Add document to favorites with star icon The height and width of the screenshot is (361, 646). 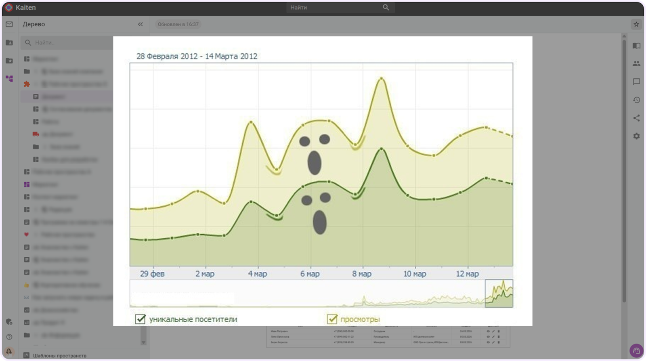(636, 24)
